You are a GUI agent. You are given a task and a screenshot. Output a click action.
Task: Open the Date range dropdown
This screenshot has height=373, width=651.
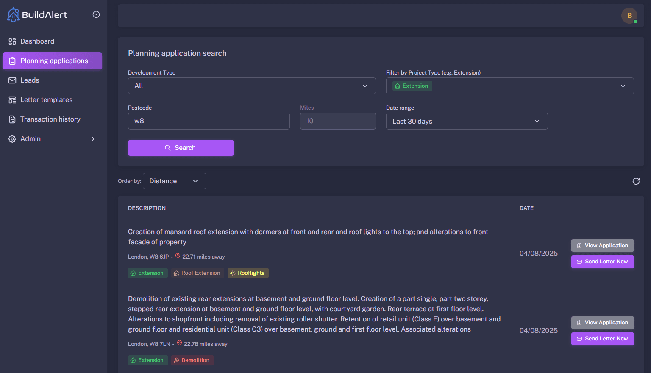coord(466,122)
